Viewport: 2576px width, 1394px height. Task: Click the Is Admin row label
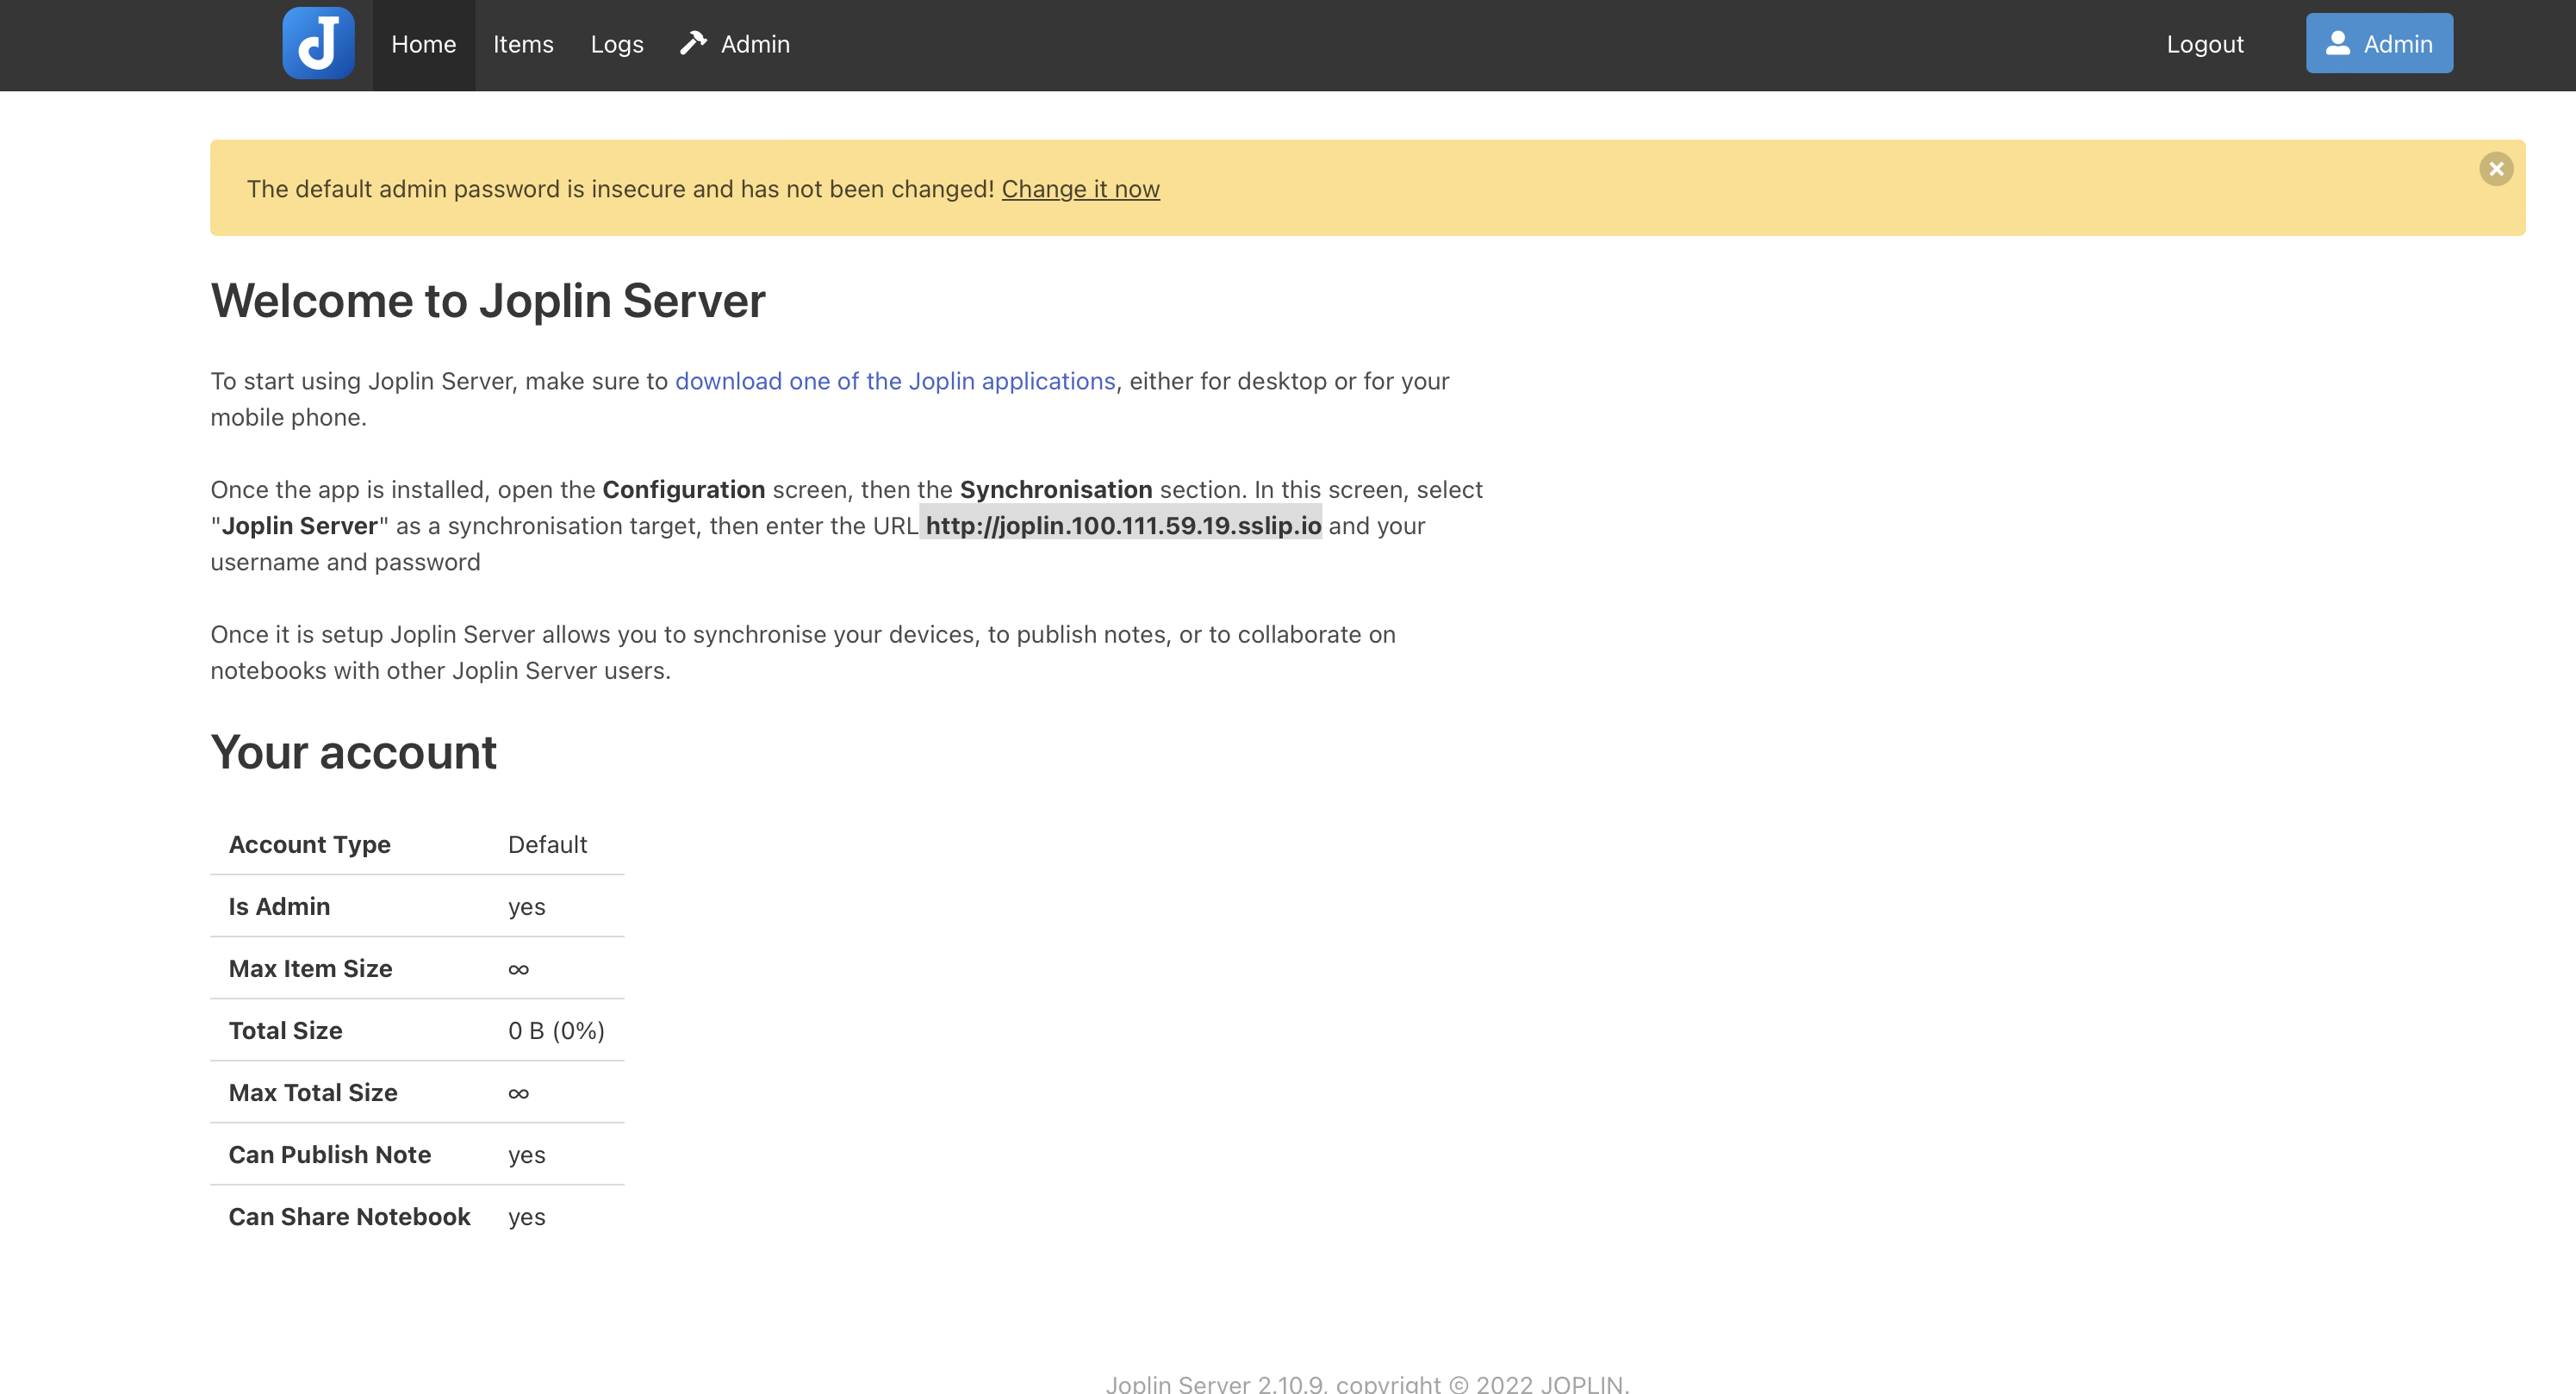pyautogui.click(x=279, y=907)
